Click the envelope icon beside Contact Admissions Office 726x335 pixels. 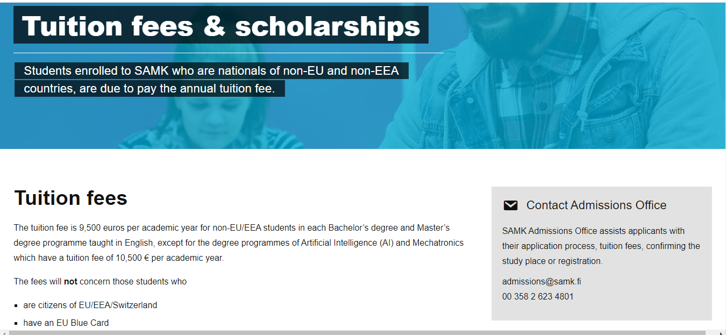pos(510,205)
